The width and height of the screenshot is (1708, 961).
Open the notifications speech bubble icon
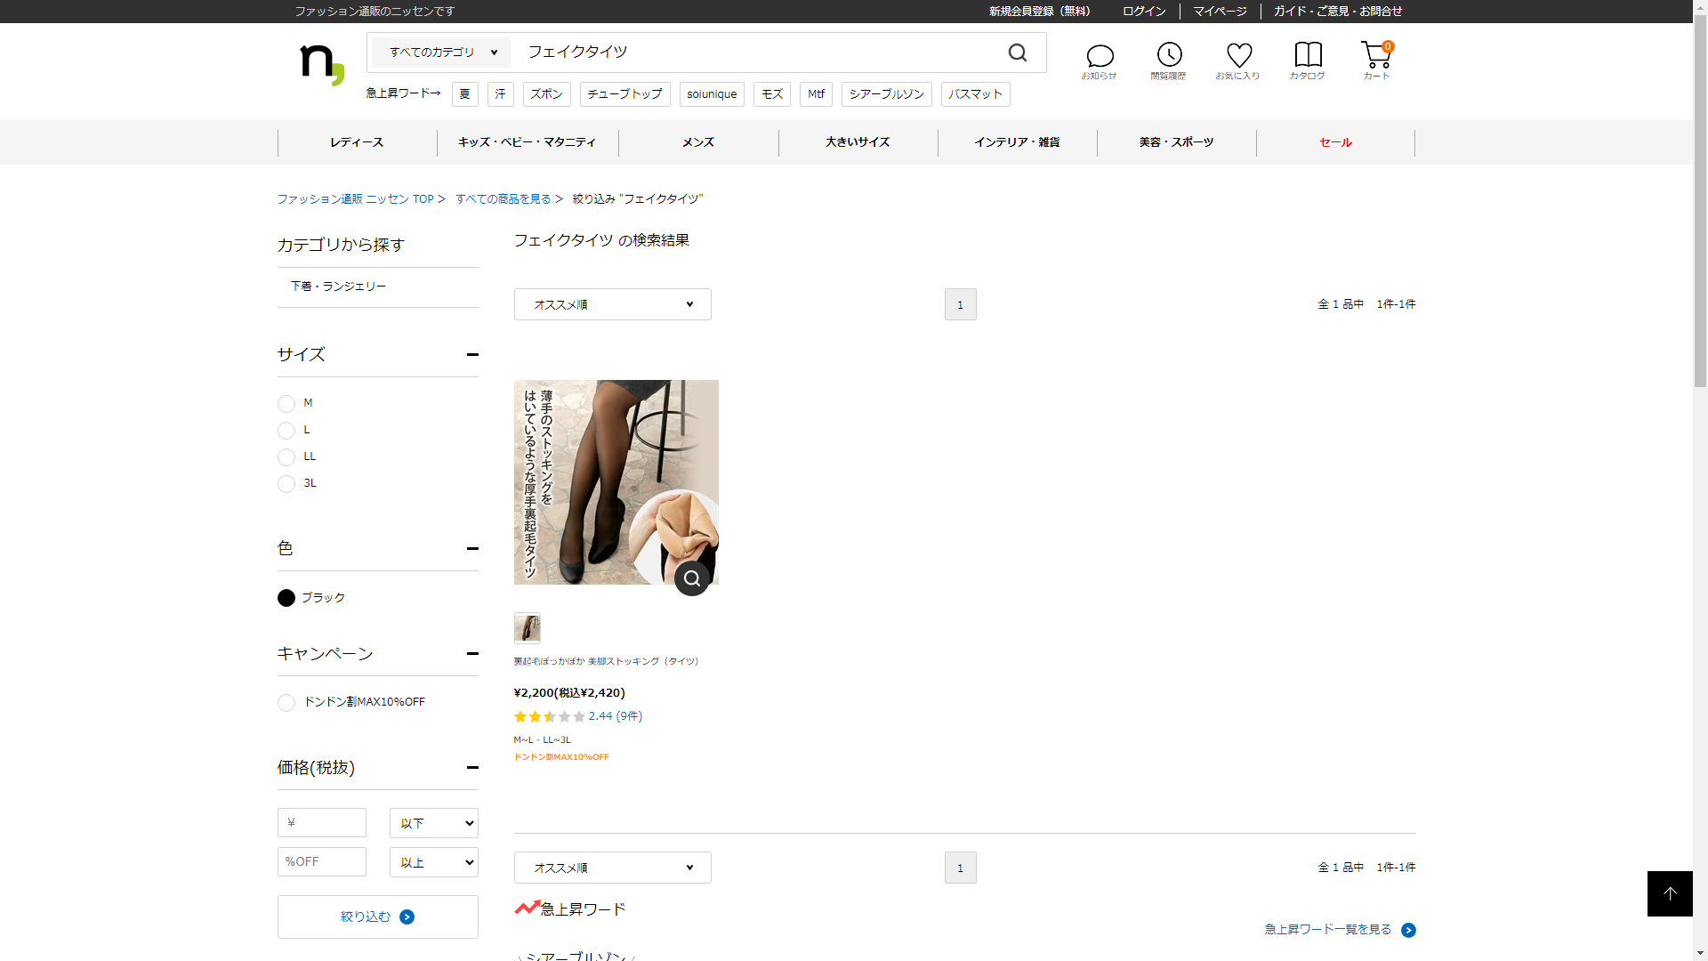pyautogui.click(x=1100, y=57)
